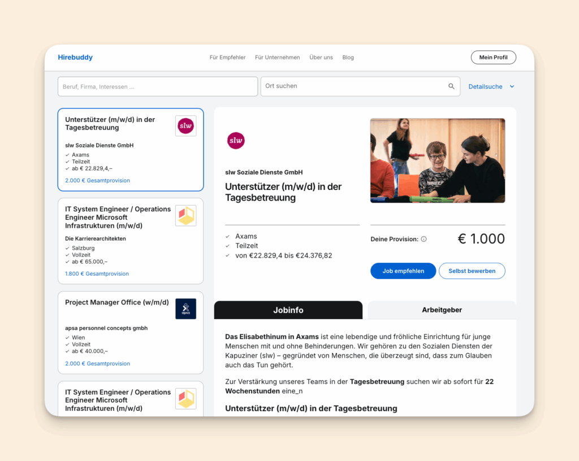
Task: Expand the Detailsuche chevron
Action: (x=512, y=86)
